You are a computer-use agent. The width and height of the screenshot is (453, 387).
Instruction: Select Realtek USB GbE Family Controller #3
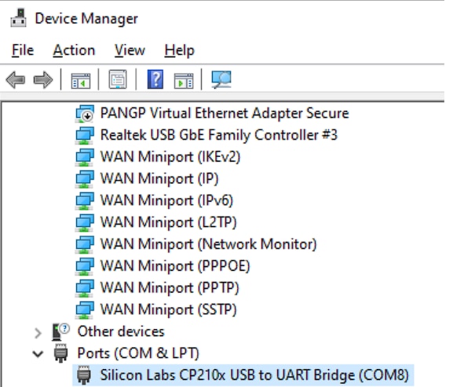[x=206, y=135]
